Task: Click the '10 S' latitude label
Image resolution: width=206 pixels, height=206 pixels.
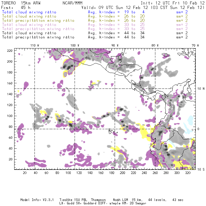Action: click(x=201, y=169)
